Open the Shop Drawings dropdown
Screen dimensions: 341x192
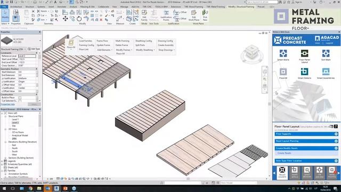click(166, 50)
